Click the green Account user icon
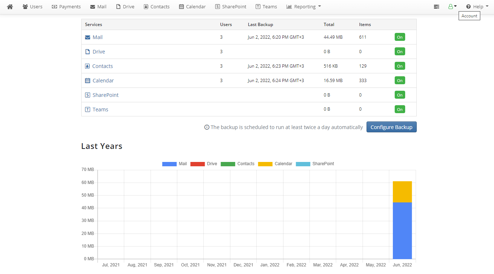Screen dimensions: 494x274 (450, 7)
